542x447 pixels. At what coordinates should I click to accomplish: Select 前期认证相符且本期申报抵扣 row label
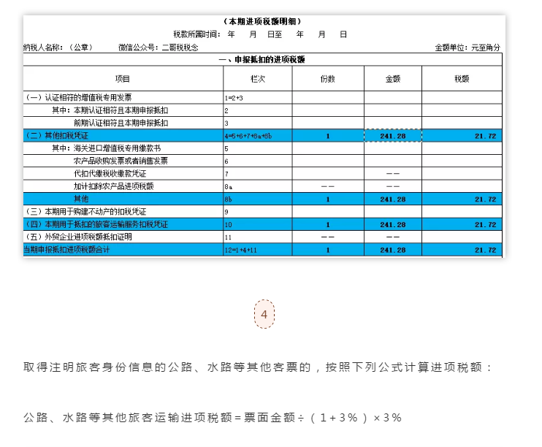(121, 123)
